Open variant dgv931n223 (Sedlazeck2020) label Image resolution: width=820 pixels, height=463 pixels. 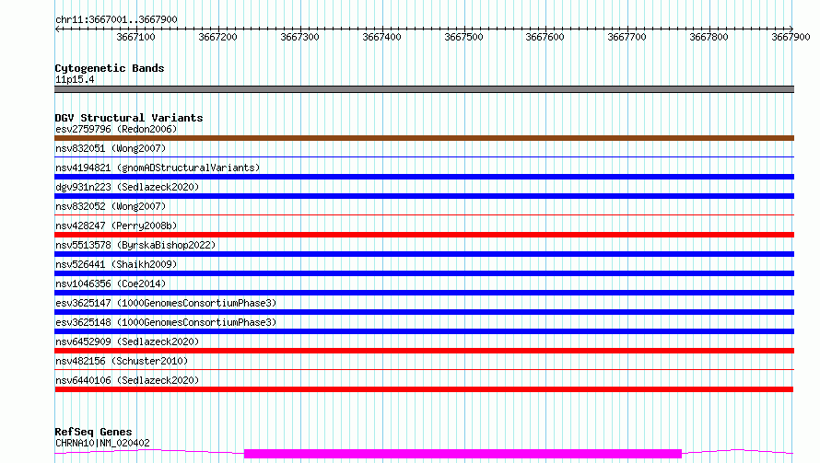127,187
